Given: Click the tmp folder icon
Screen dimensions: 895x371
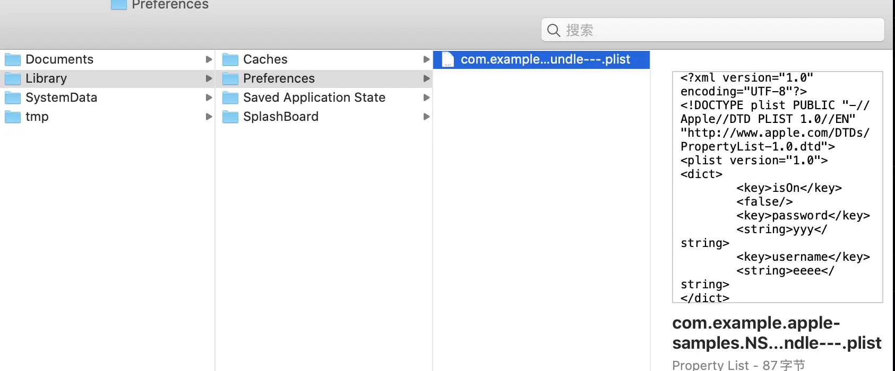Looking at the screenshot, I should 13,117.
